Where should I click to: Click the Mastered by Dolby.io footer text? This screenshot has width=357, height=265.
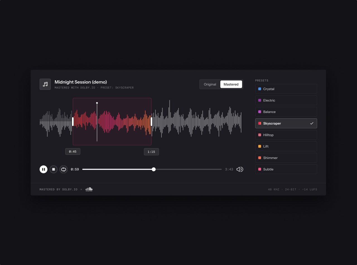(59, 189)
